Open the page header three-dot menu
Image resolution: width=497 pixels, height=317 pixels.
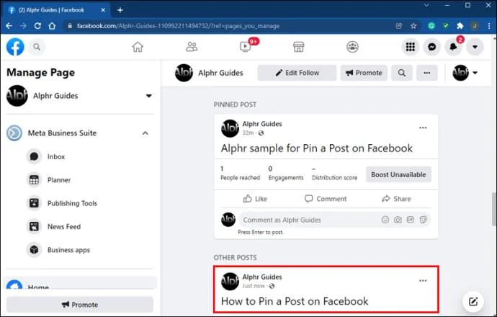tap(427, 73)
